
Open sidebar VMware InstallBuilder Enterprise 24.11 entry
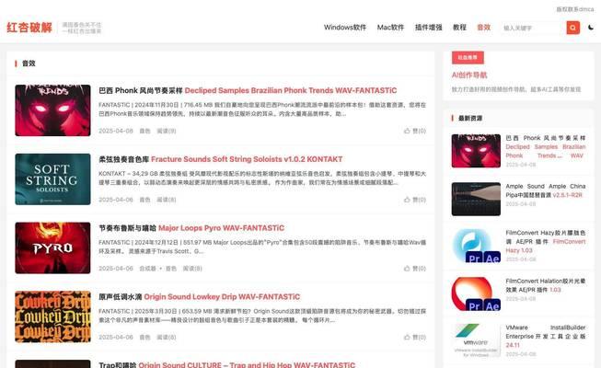pos(546,336)
